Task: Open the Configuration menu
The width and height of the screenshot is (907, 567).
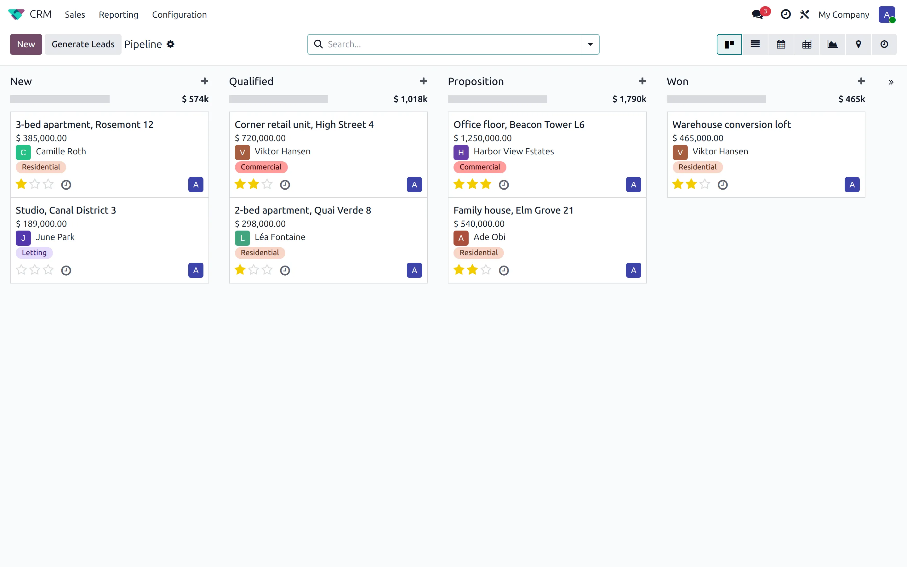Action: [179, 14]
